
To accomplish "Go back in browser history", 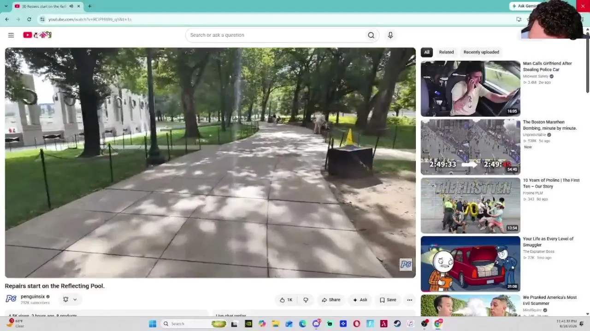I will pos(7,19).
